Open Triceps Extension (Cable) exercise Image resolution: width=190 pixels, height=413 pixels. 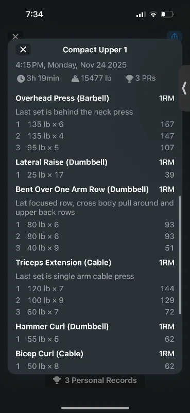[63, 263]
